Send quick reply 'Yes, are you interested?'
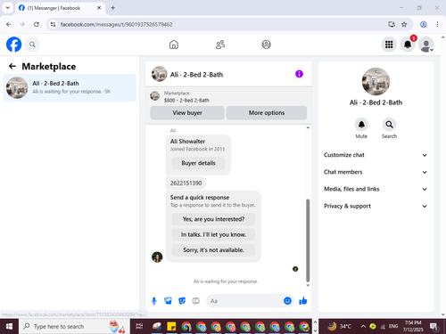This screenshot has width=446, height=334. 213,219
